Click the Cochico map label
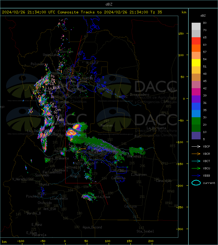 point(130,206)
